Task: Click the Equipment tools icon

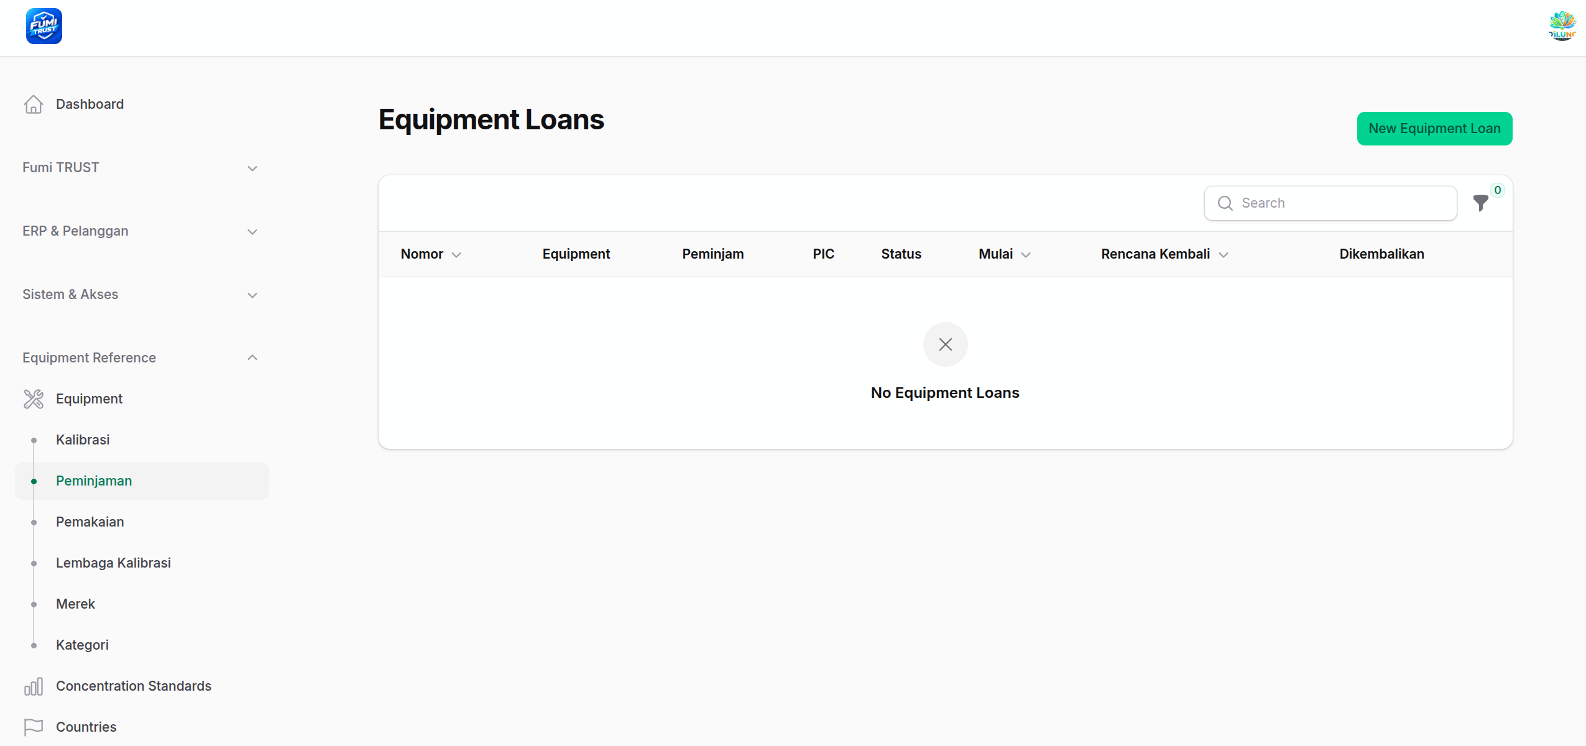Action: [34, 399]
